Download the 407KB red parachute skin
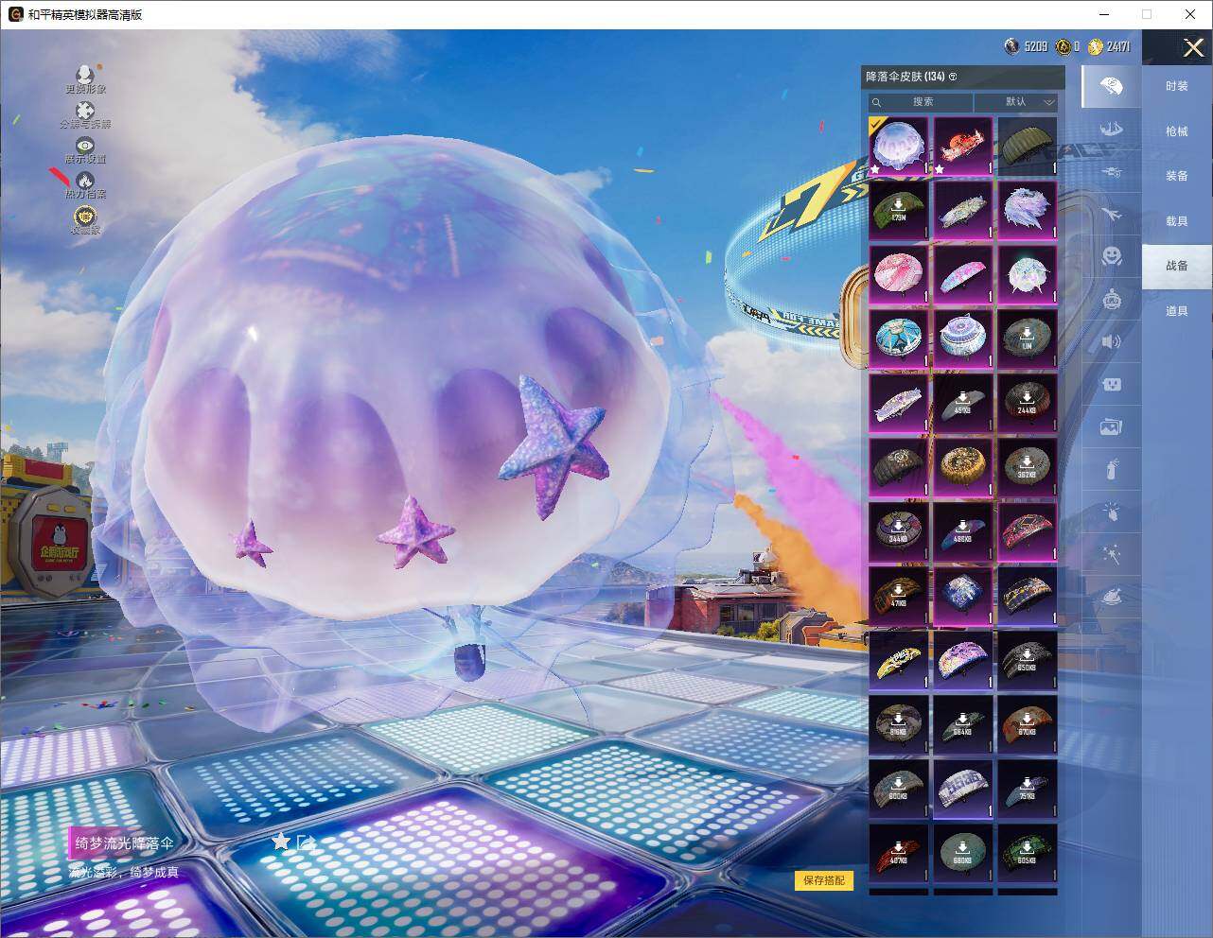The image size is (1213, 938). 899,853
